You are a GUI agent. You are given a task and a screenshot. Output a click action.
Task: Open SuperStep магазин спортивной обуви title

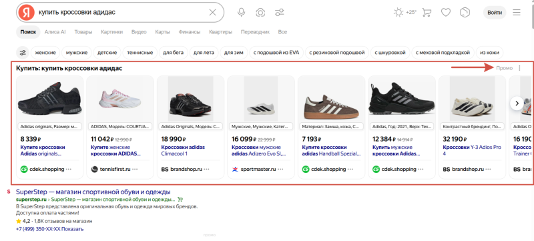[93, 192]
